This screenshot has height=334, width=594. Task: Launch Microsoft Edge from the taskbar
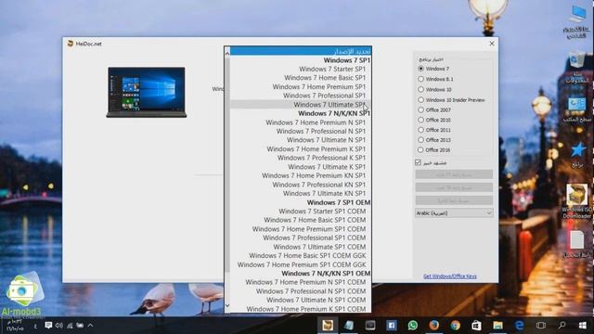(520, 326)
